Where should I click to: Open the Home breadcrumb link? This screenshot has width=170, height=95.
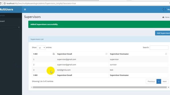point(167,17)
